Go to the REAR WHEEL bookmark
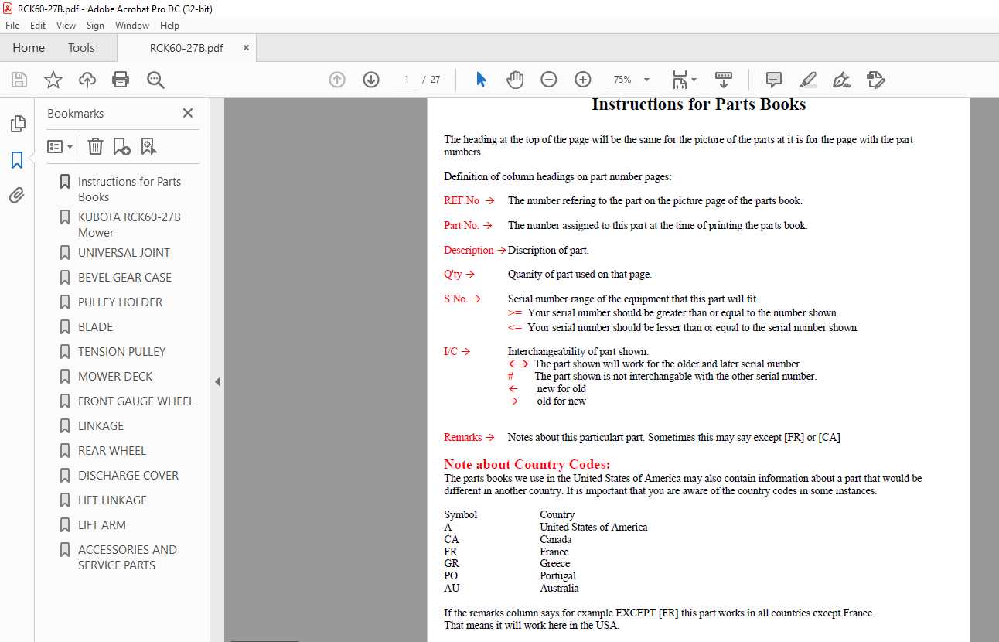Viewport: 999px width, 642px height. (x=112, y=450)
